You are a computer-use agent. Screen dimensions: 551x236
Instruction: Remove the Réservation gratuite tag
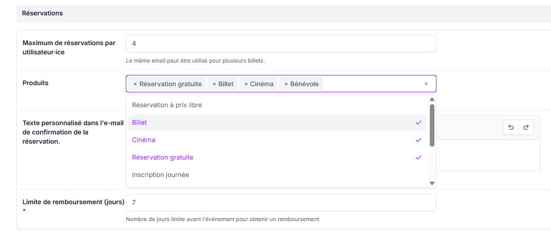pyautogui.click(x=135, y=84)
